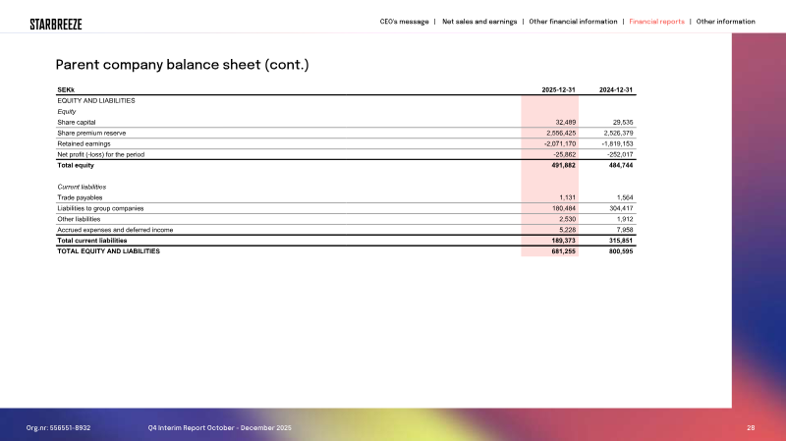This screenshot has height=441, width=786.
Task: Select 'Total current liabilities' row label
Action: pyautogui.click(x=91, y=241)
